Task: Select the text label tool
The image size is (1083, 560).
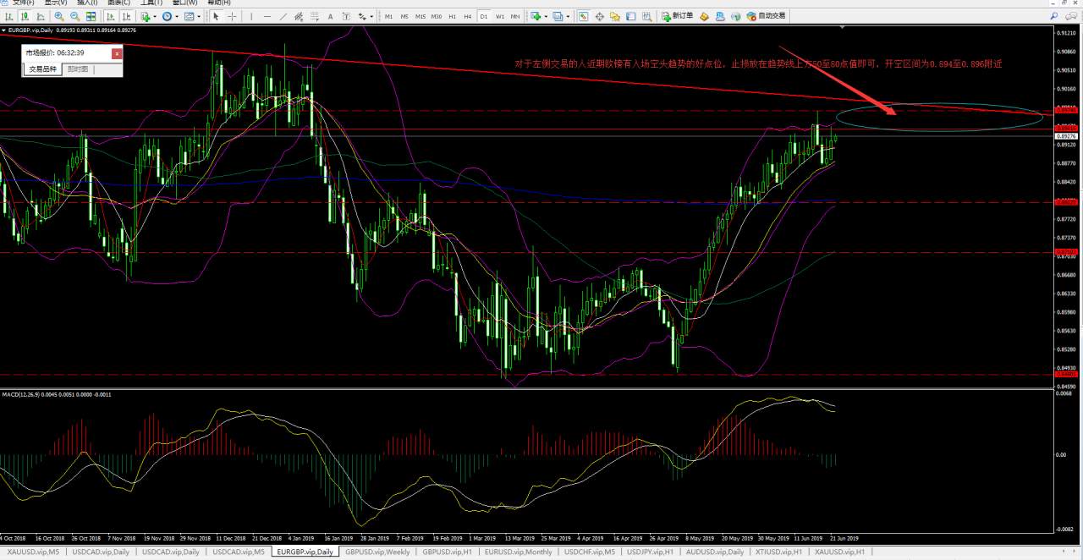Action: [x=346, y=16]
